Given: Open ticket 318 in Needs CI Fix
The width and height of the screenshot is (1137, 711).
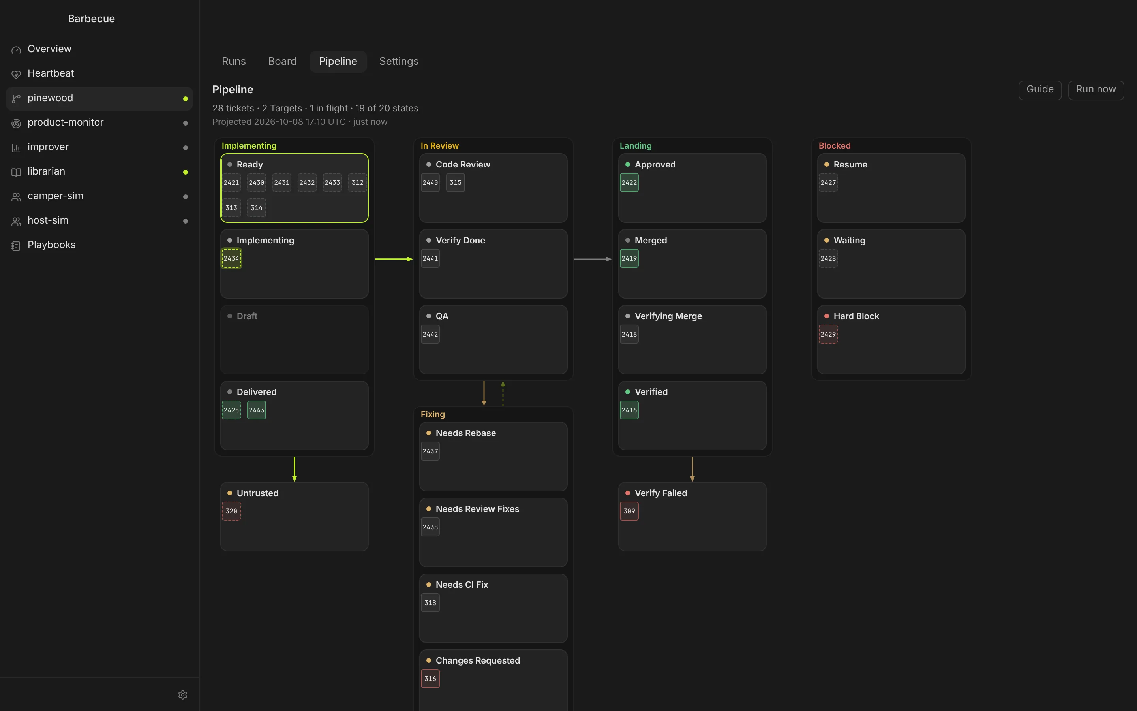Looking at the screenshot, I should tap(430, 603).
